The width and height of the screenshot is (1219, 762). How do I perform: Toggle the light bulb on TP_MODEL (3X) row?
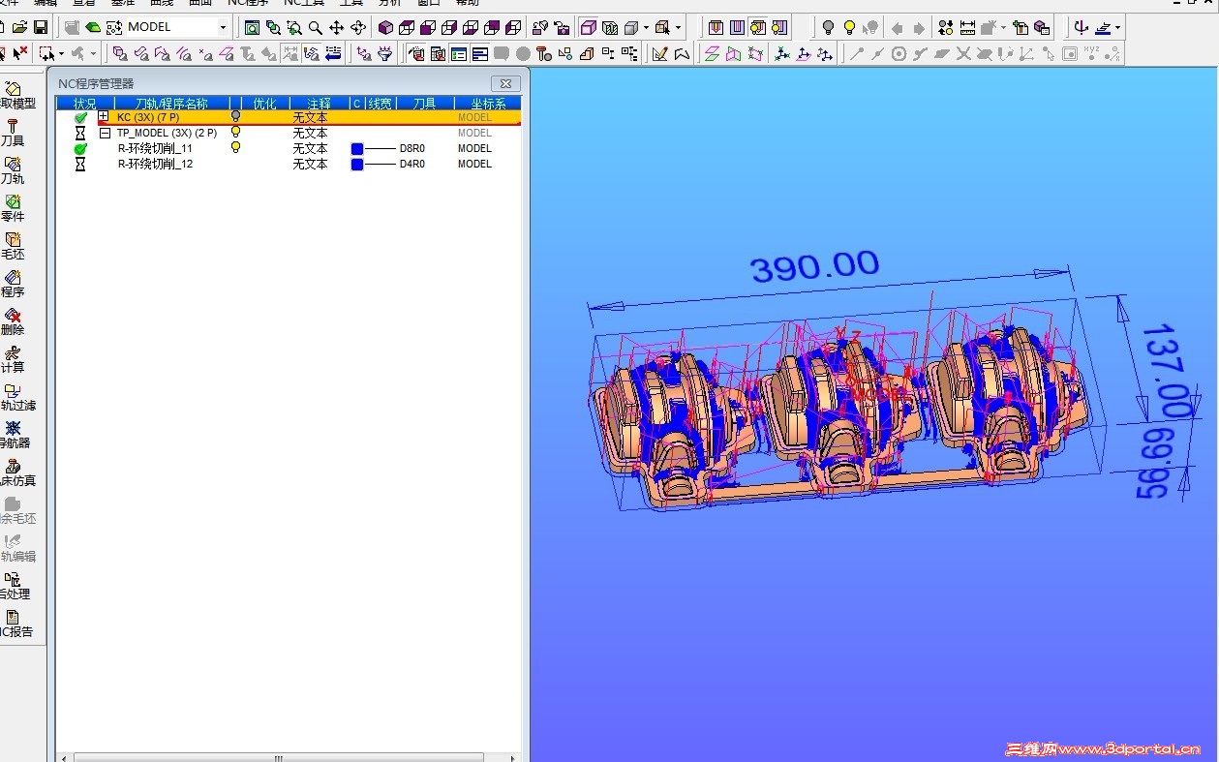[x=235, y=132]
